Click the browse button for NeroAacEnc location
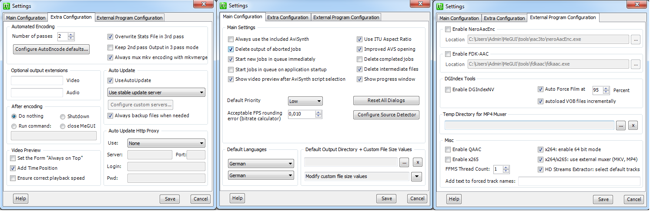Image resolution: width=650 pixels, height=211 pixels. [x=636, y=40]
